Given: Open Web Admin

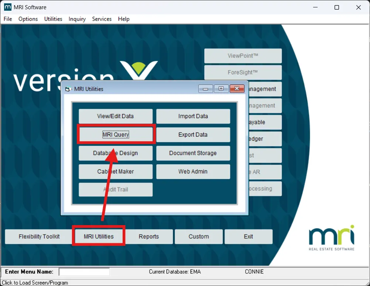Looking at the screenshot, I should pyautogui.click(x=193, y=171).
